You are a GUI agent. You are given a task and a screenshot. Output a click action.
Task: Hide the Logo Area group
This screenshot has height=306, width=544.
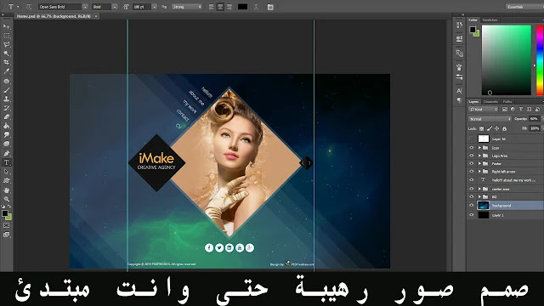[x=472, y=156]
